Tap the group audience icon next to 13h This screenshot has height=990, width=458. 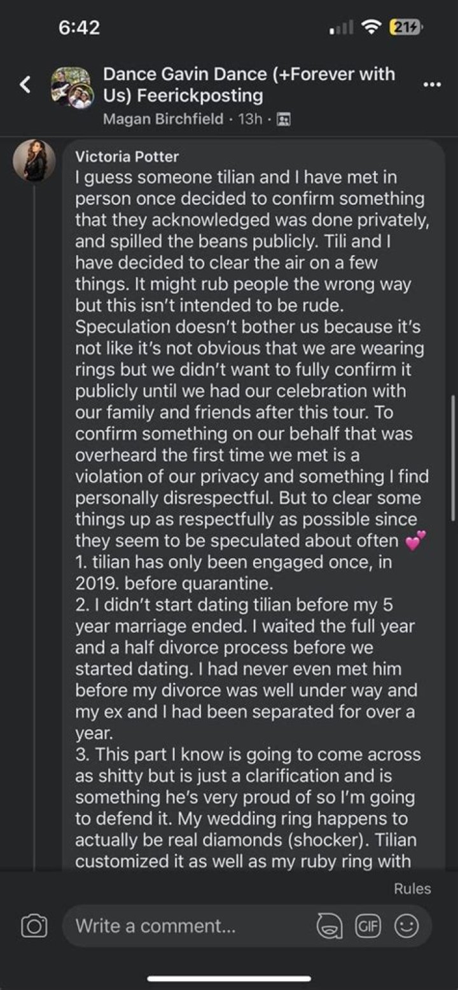click(x=282, y=118)
